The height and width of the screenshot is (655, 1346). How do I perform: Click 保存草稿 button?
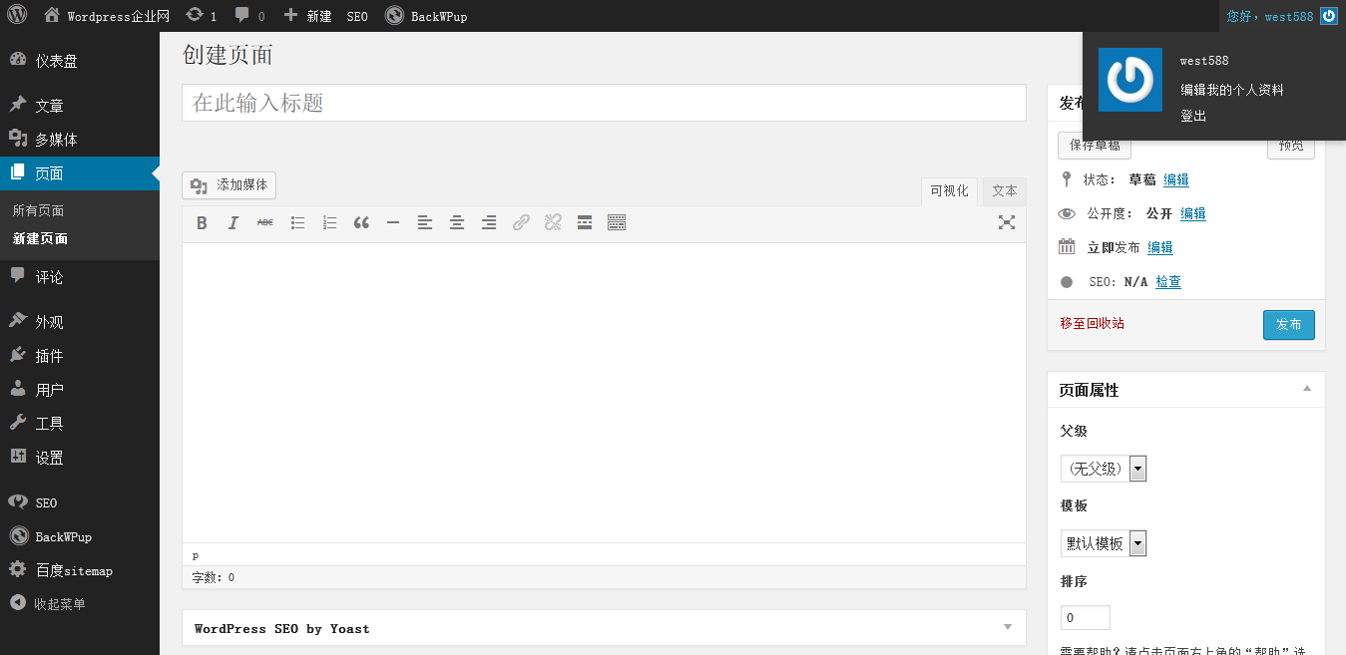pyautogui.click(x=1095, y=146)
